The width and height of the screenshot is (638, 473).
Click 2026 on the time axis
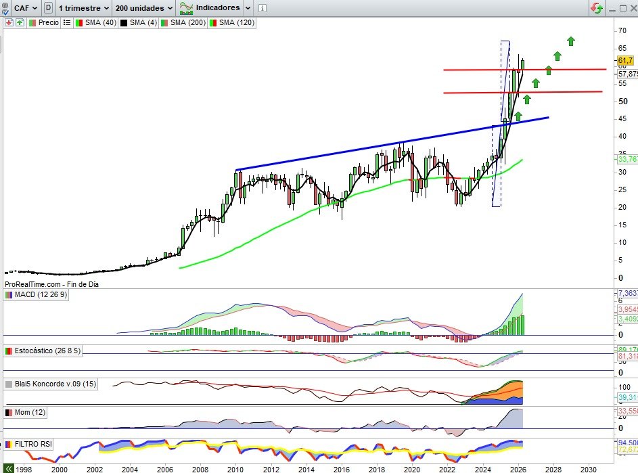tap(518, 470)
